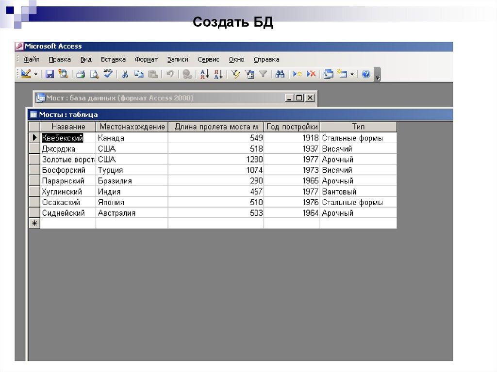497x372 pixels.
Task: Click the Print icon in toolbar
Action: 81,74
